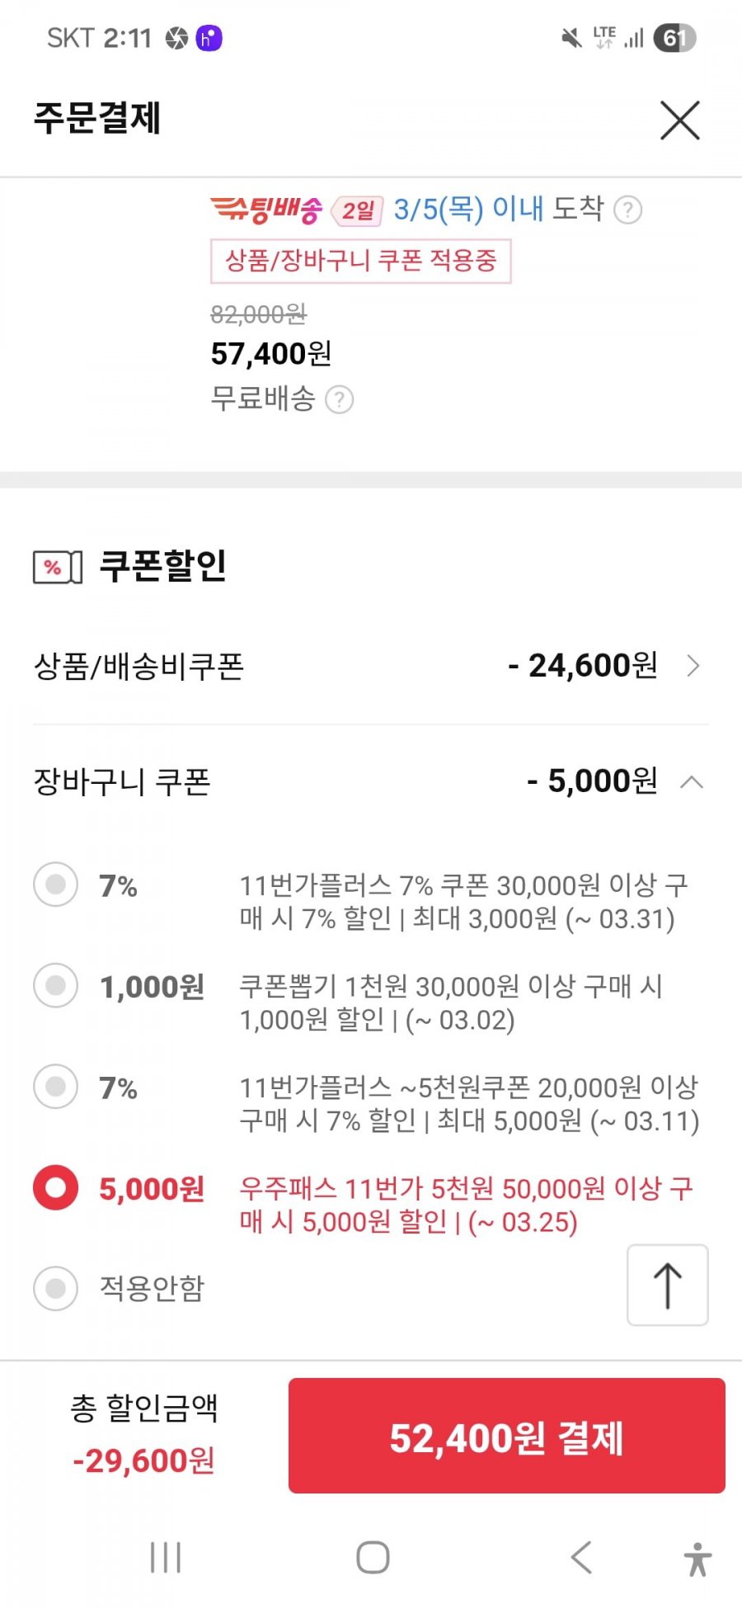Select the 쿠폰뽑기 1,000원 coupon radio
This screenshot has height=1609, width=742.
click(x=56, y=985)
